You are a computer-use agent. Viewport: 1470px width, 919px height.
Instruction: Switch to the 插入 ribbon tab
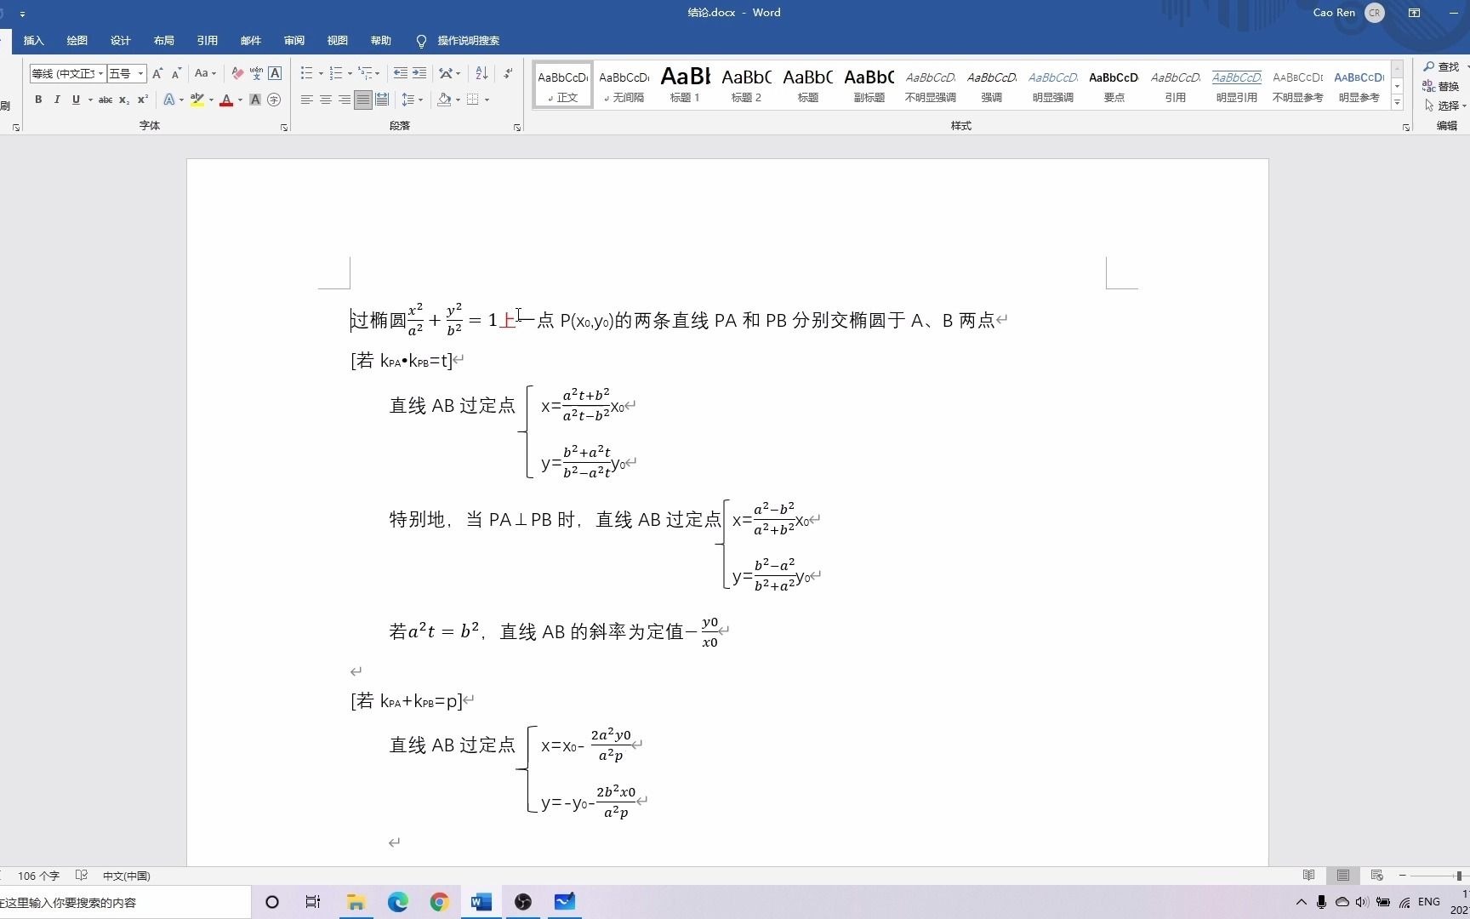point(33,40)
